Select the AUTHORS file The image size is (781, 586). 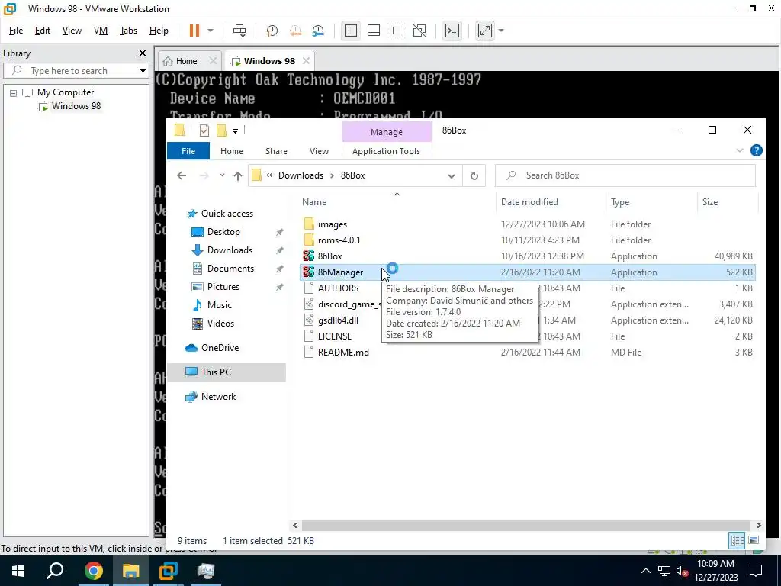tap(338, 288)
